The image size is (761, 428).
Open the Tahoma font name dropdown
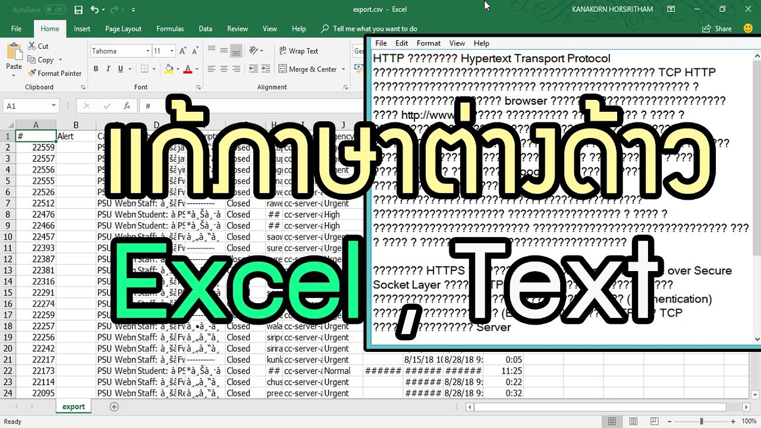pos(147,51)
